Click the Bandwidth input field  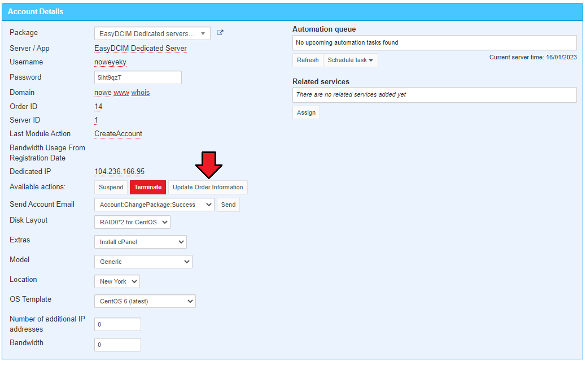pos(118,345)
